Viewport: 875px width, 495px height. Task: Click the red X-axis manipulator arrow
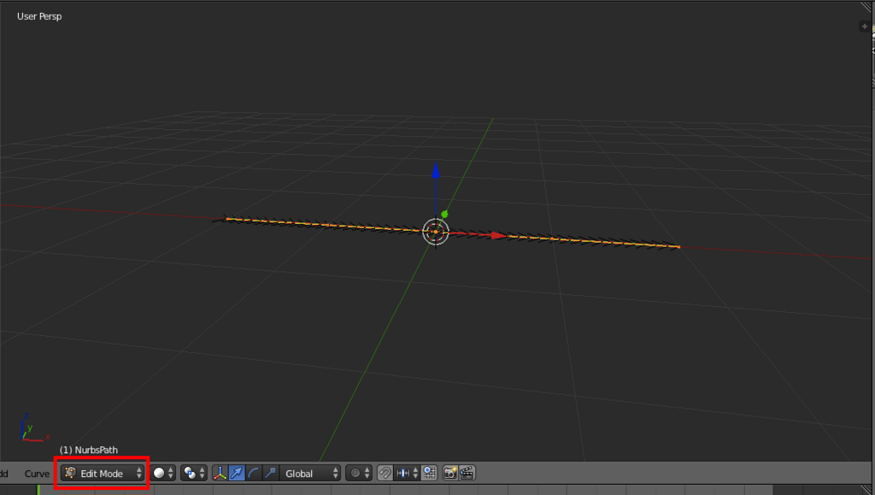tap(498, 235)
